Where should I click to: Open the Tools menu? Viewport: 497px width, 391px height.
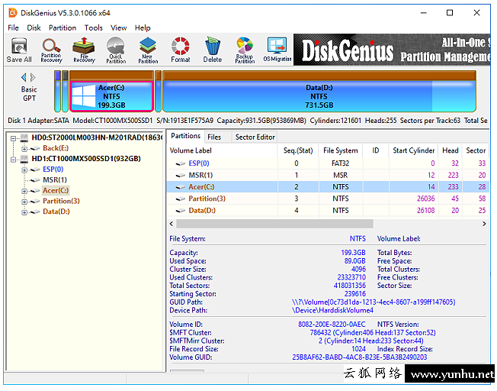[x=94, y=28]
